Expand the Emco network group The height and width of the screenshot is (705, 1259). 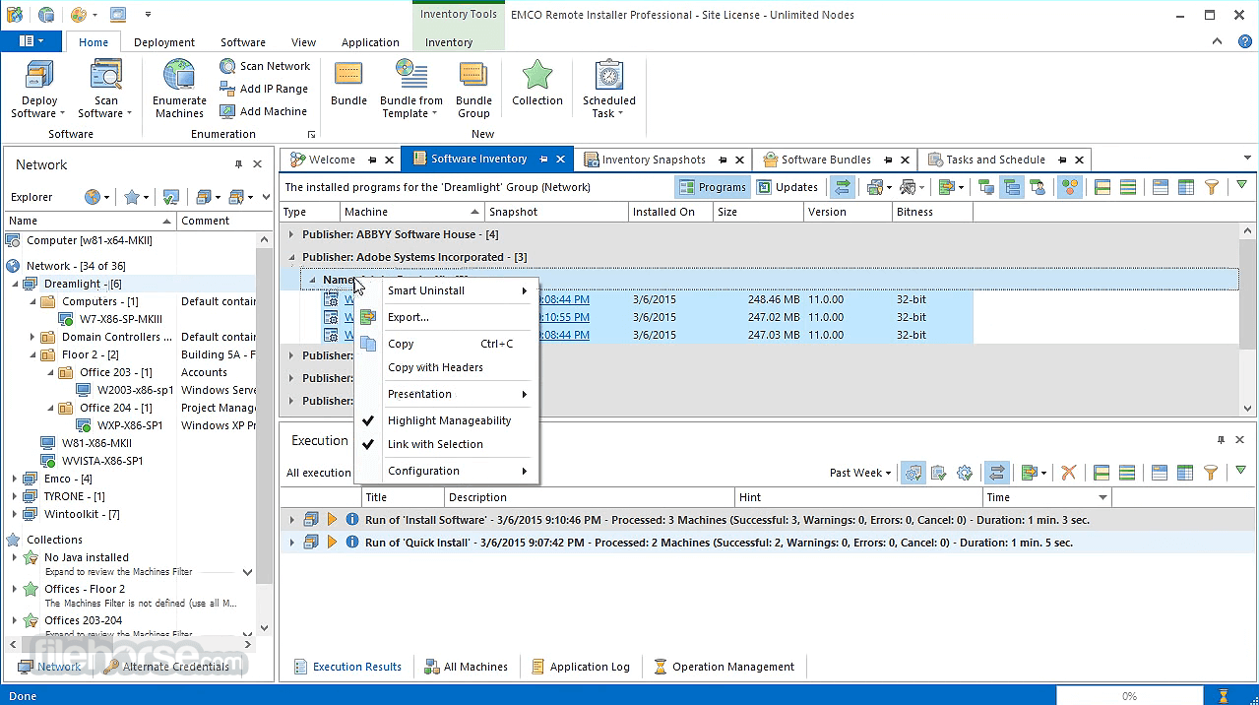[15, 479]
